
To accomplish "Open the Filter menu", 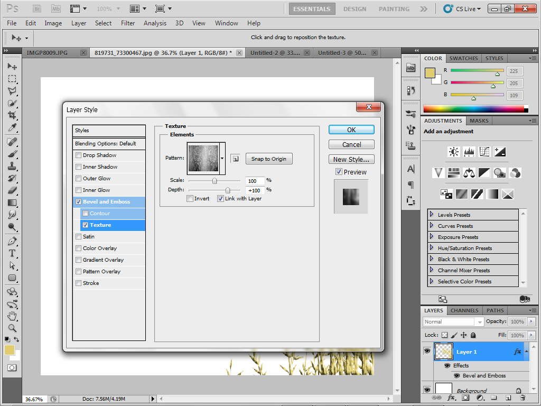I will (x=128, y=23).
